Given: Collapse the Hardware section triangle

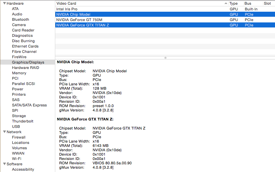Looking at the screenshot, I should pos(5,3).
